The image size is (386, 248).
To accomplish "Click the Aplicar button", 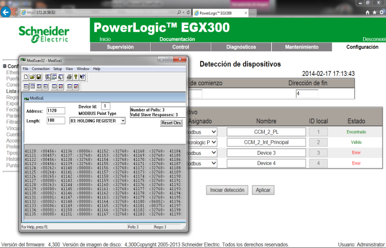I will (x=262, y=190).
